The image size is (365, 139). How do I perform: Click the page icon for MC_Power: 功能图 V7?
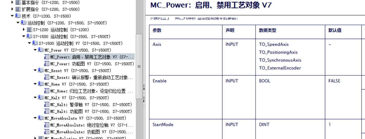coord(47,64)
